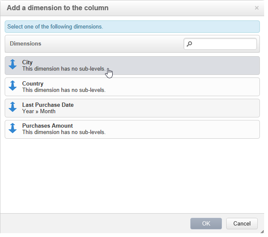Select the Country dimension title
The image size is (268, 237).
32,83
